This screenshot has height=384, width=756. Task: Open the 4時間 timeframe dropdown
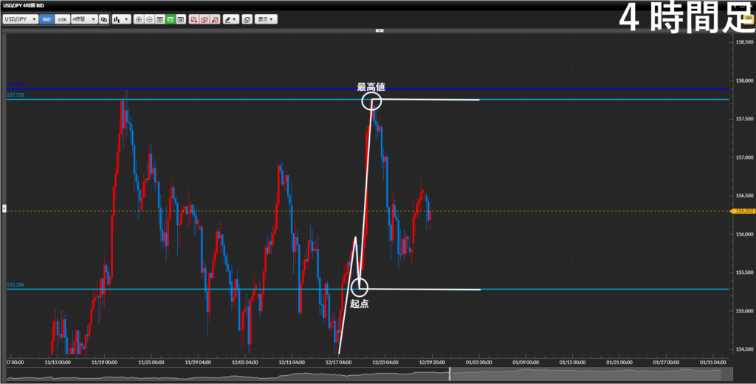click(83, 19)
